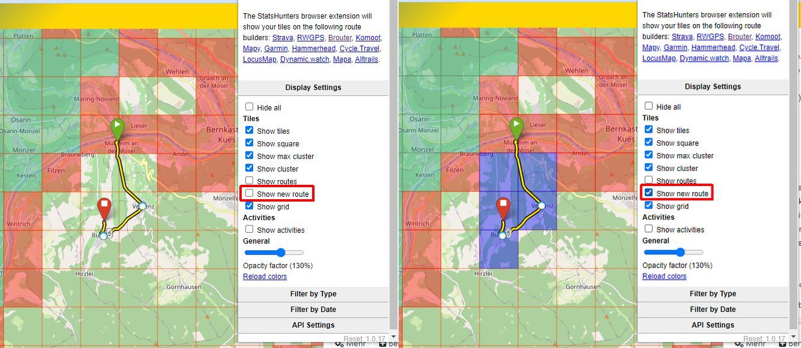
Task: Click the gear icon beside Mehr in left screenshot
Action: point(339,343)
